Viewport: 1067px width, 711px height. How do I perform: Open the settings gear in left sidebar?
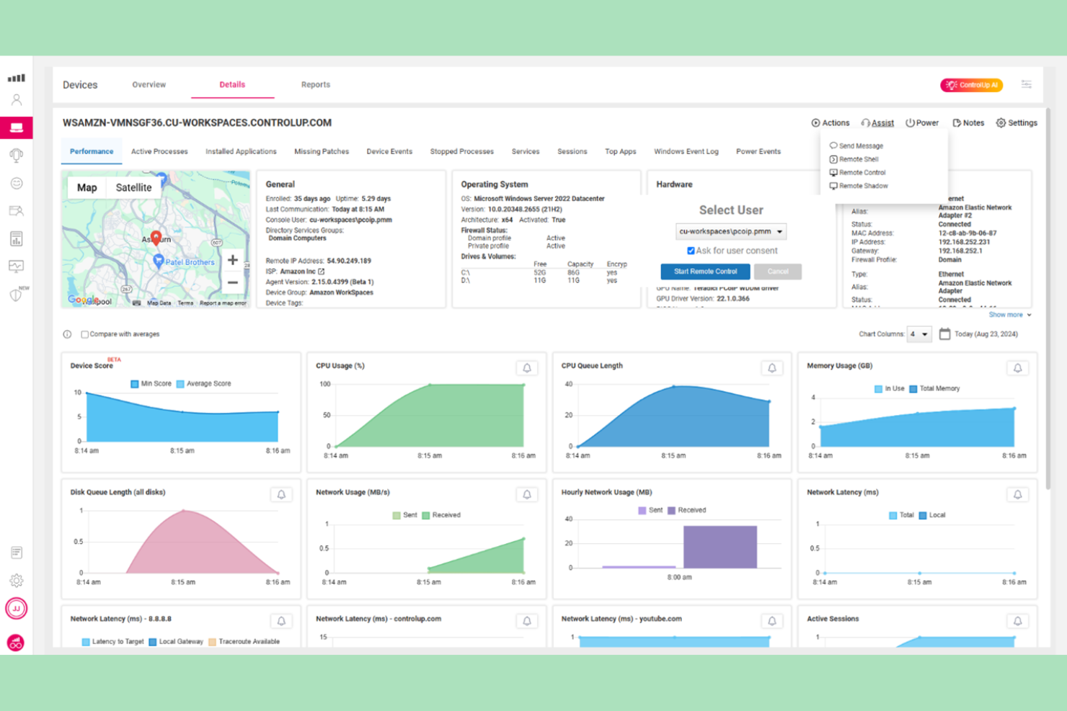pos(16,581)
